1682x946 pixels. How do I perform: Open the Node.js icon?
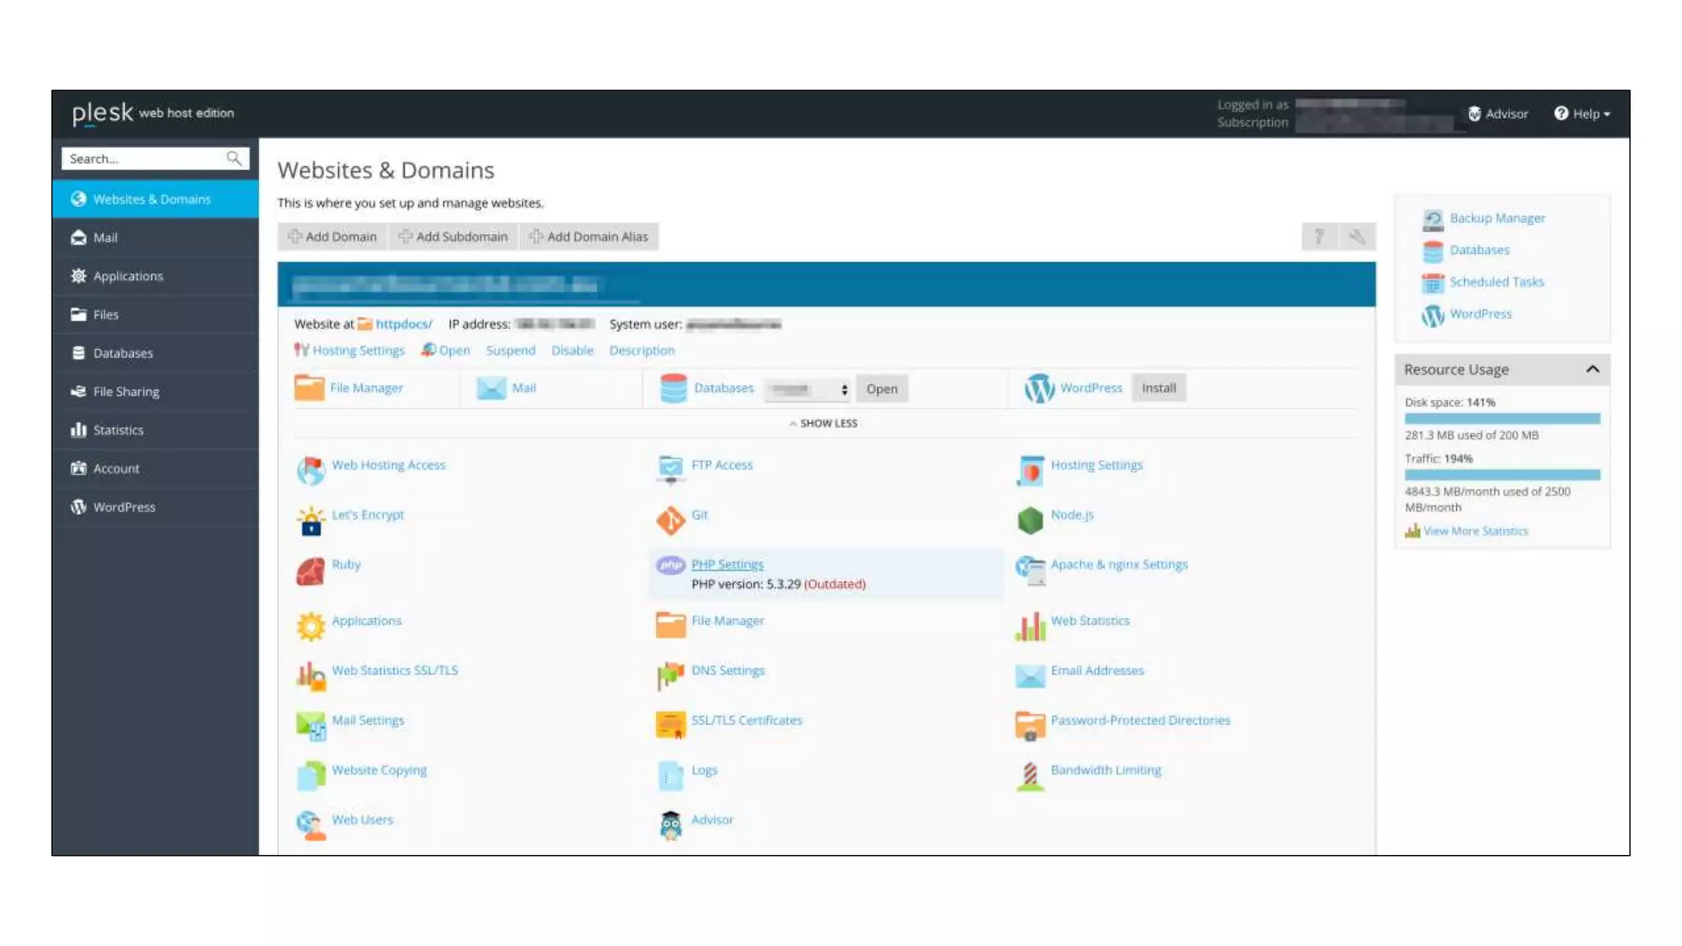(x=1030, y=519)
